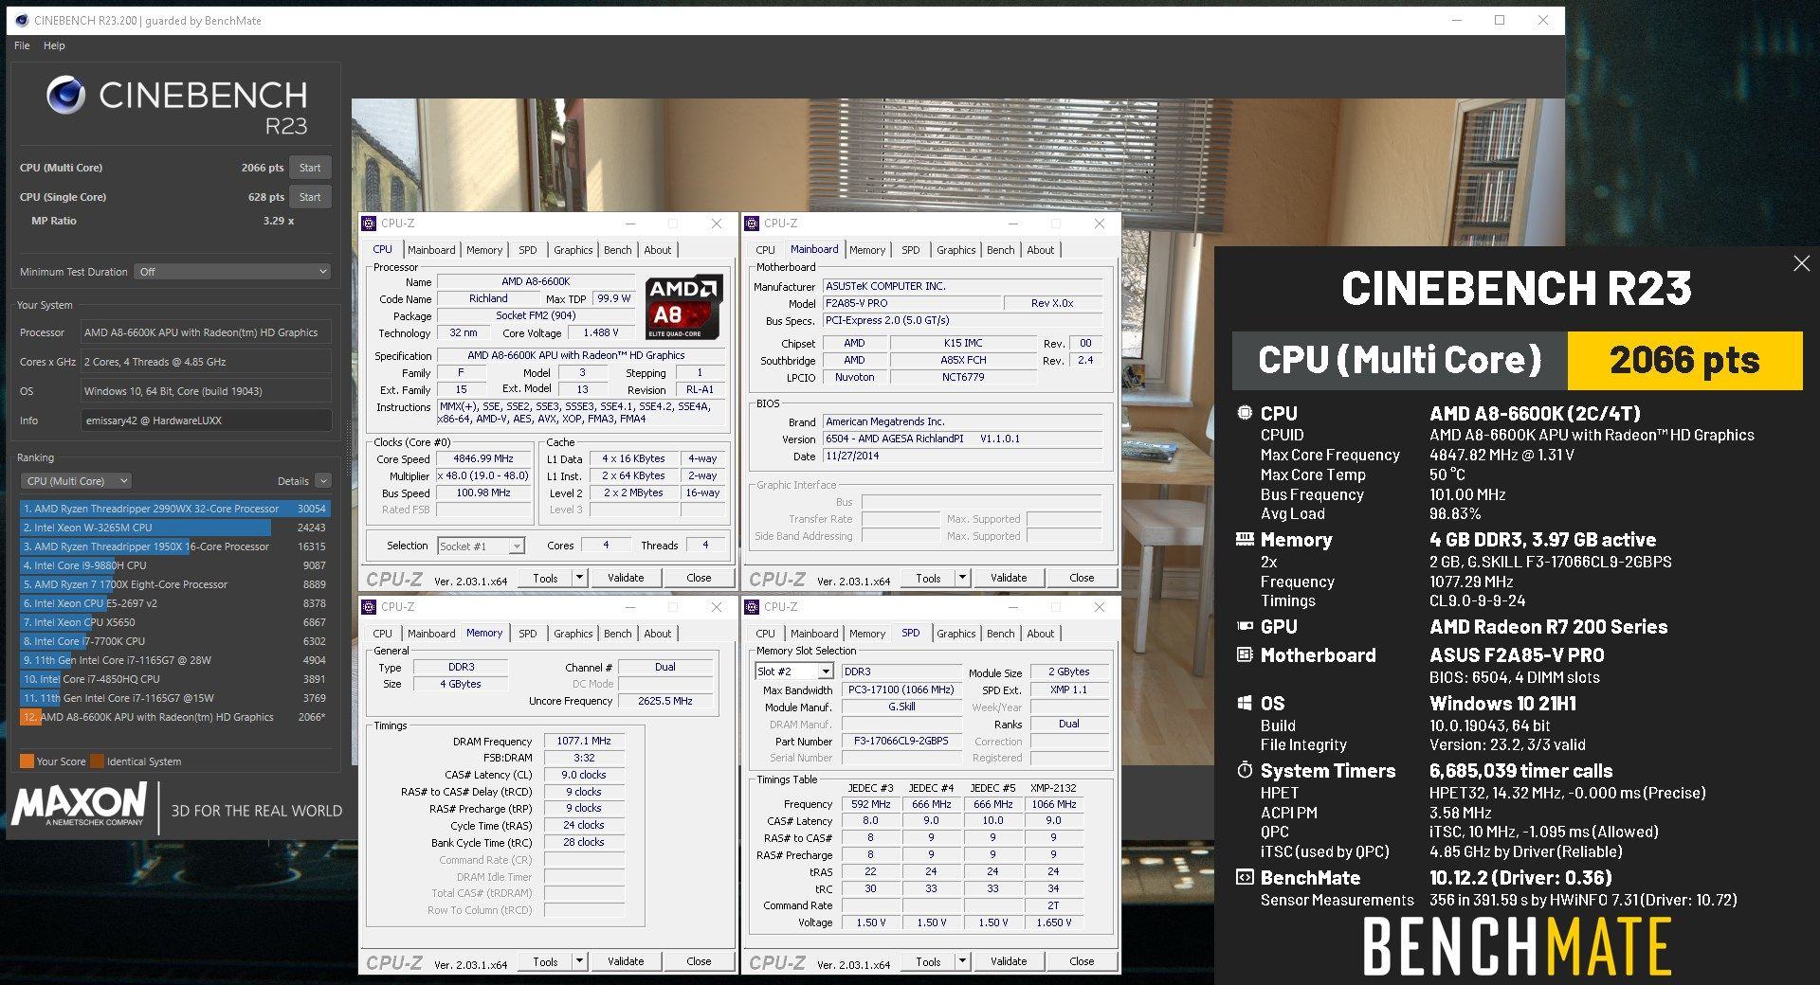Maximize the Cinebench window
The height and width of the screenshot is (985, 1820).
1500,20
